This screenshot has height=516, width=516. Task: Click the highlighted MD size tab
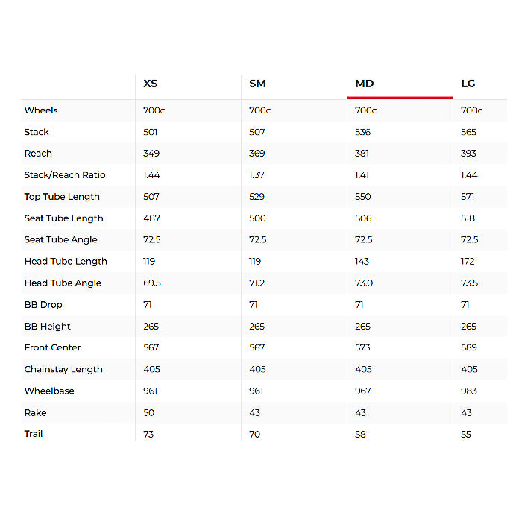[365, 84]
